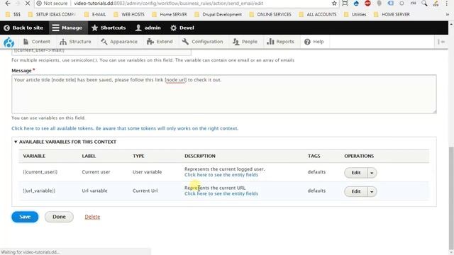Toggle the Manage menu
This screenshot has width=454, height=255.
67,28
